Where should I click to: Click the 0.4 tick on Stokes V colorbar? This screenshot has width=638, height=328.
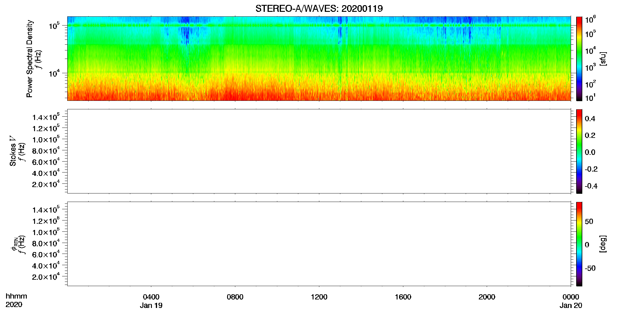click(590, 119)
